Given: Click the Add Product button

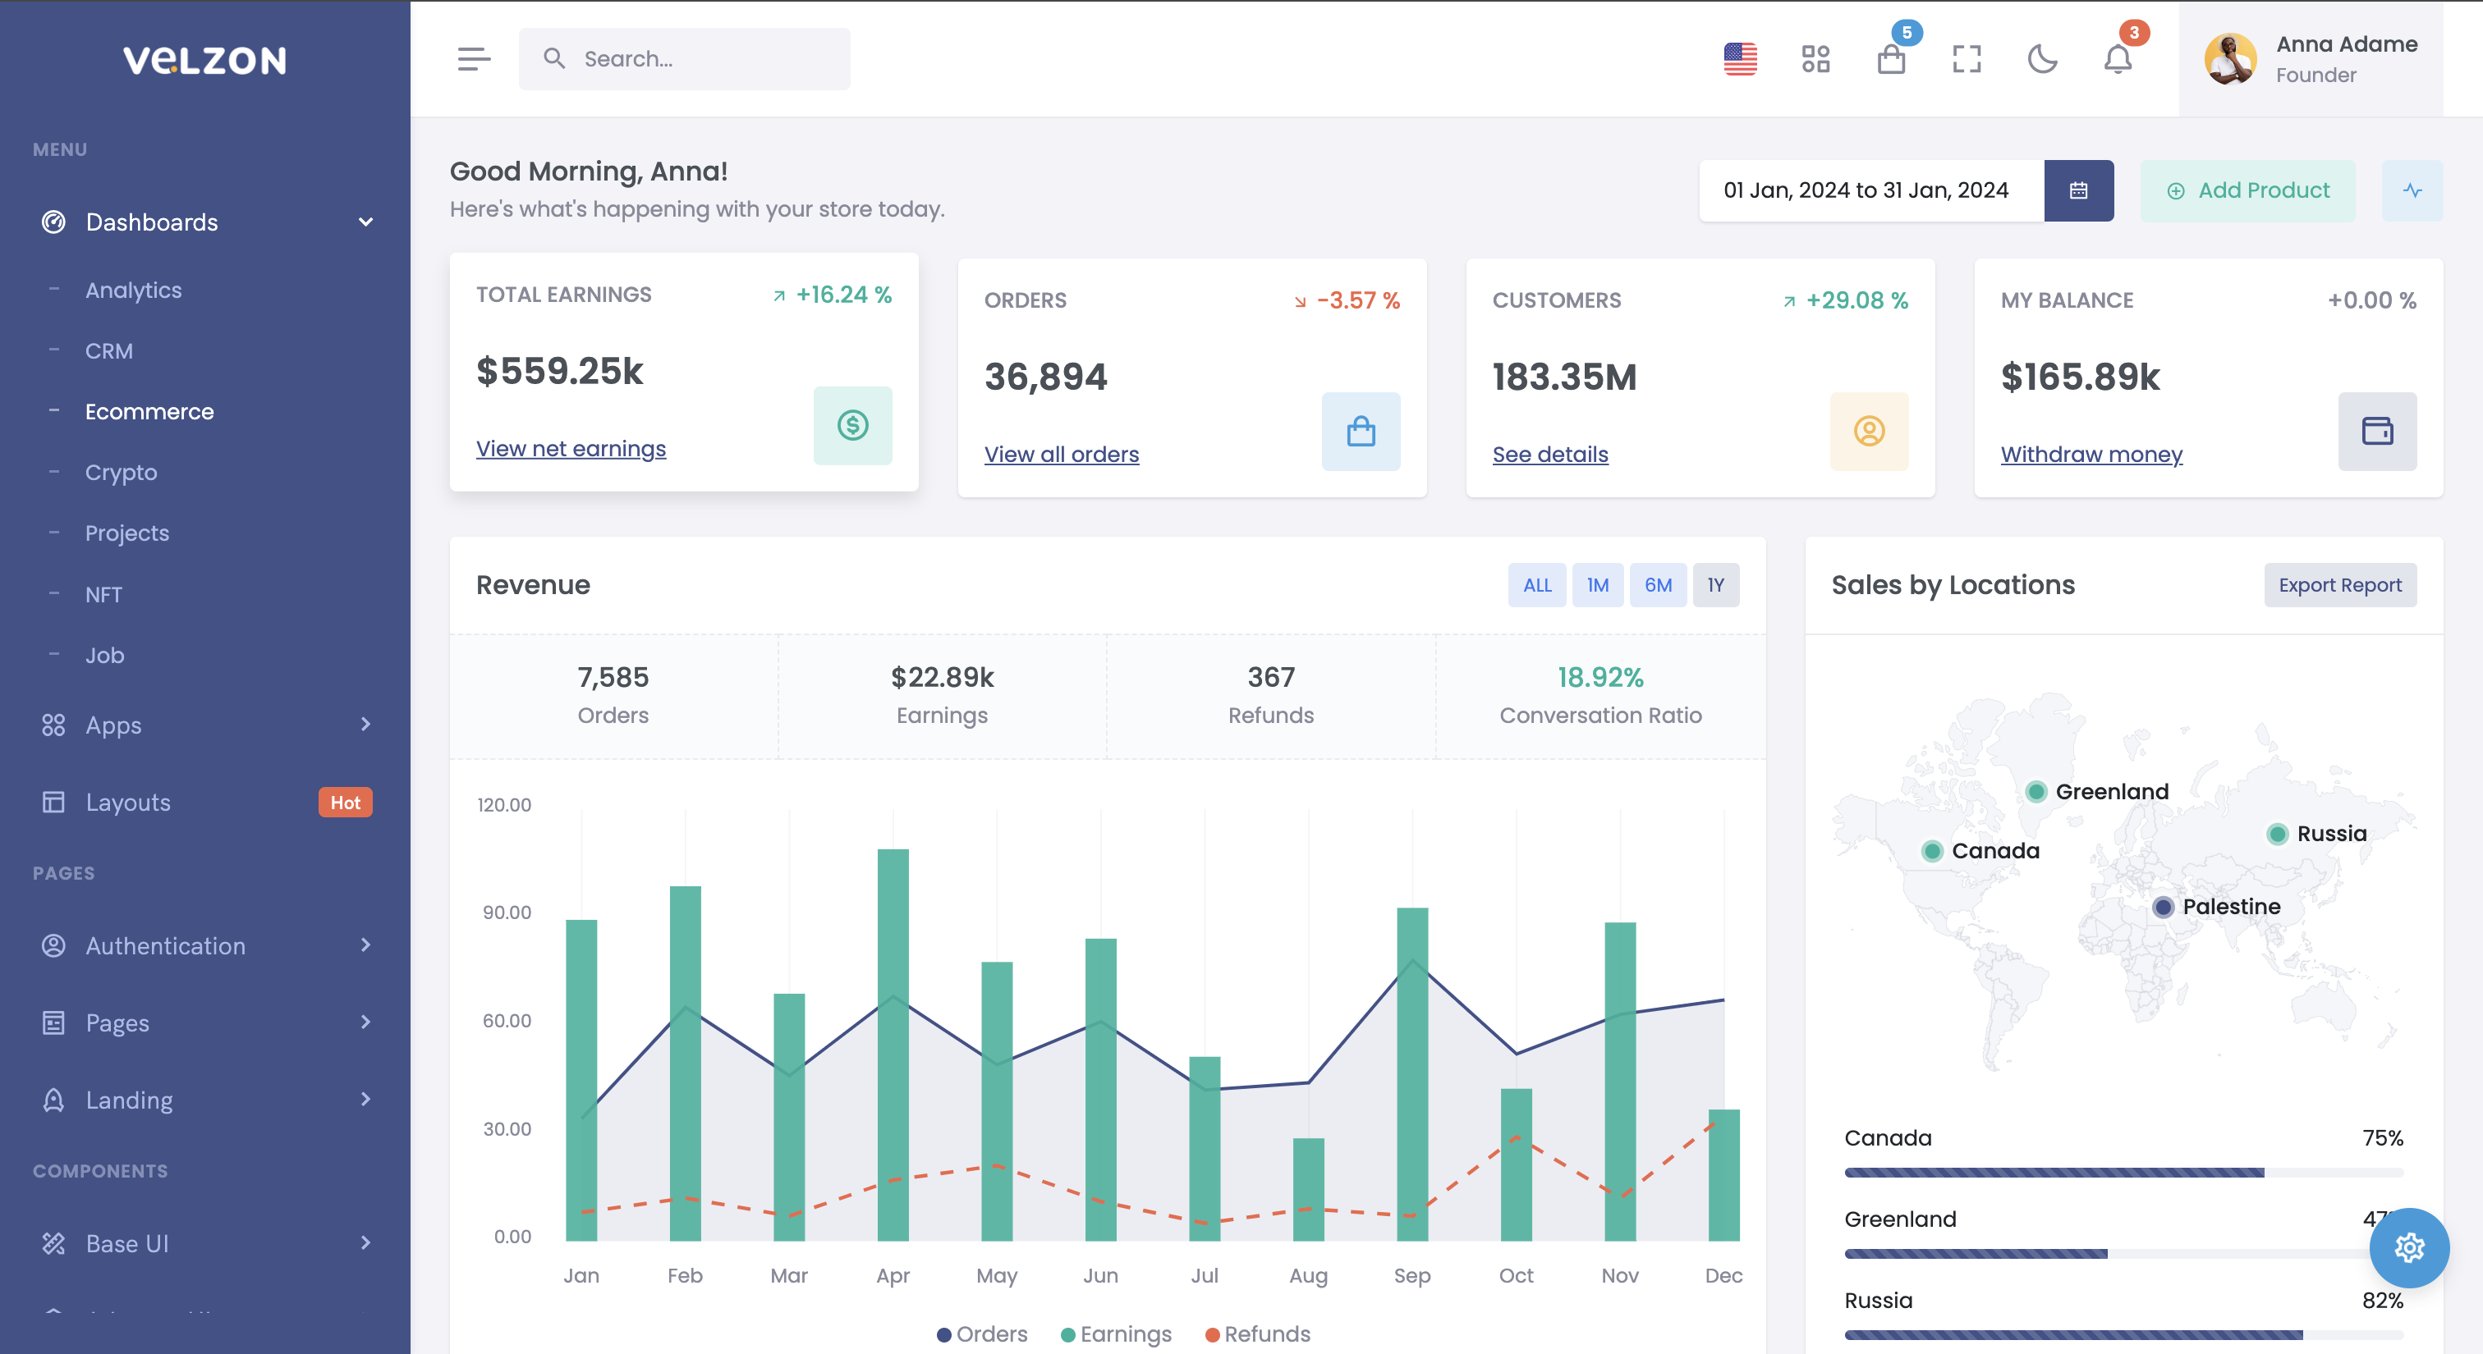Looking at the screenshot, I should tap(2247, 190).
